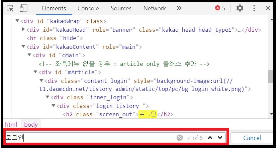The image size is (276, 148).
Task: Close the DevTools panel
Action: (268, 8)
